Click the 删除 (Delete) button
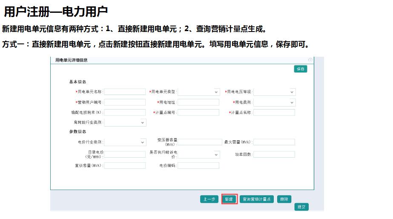The width and height of the screenshot is (393, 219). (x=284, y=199)
